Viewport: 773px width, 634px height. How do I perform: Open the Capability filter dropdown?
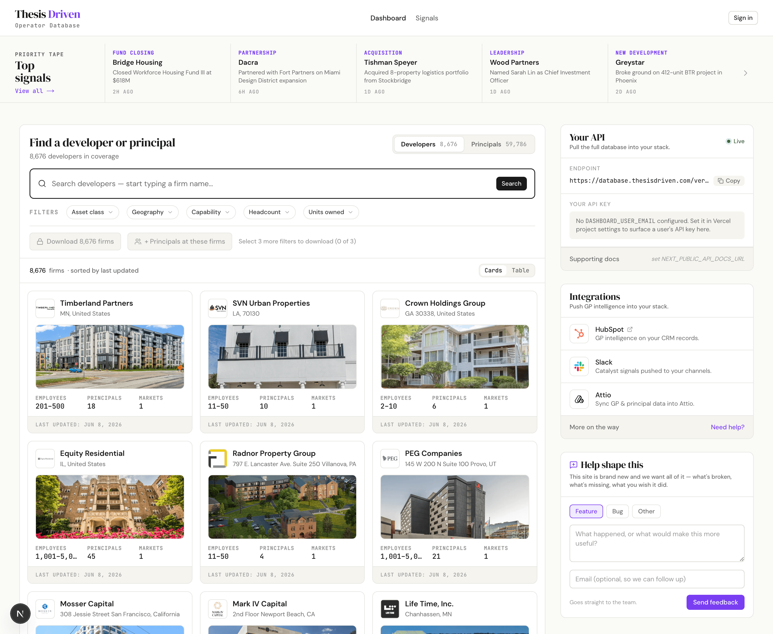coord(211,212)
